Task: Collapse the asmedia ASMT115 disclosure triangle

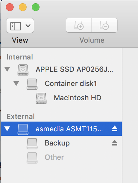Action: point(7,129)
